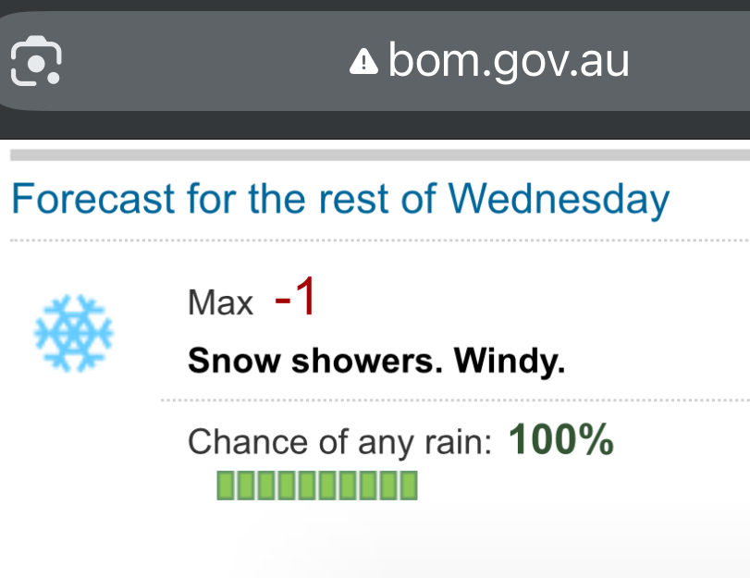Click the green 100% rain chance value
This screenshot has height=578, width=750.
[561, 440]
